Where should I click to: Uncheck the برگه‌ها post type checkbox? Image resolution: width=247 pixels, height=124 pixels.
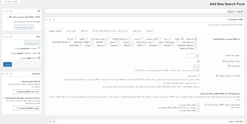point(182,39)
